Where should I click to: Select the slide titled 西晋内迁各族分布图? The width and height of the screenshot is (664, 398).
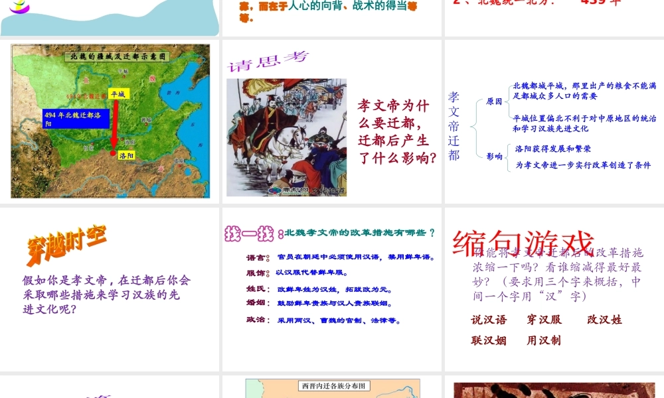click(x=331, y=387)
